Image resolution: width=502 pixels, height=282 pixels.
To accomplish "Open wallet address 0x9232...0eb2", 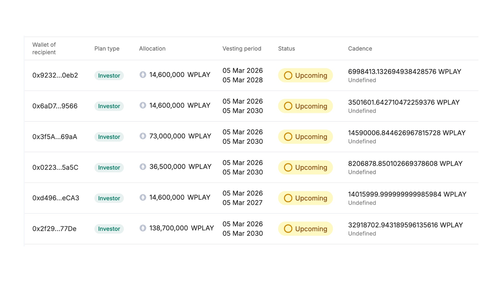I will click(55, 75).
